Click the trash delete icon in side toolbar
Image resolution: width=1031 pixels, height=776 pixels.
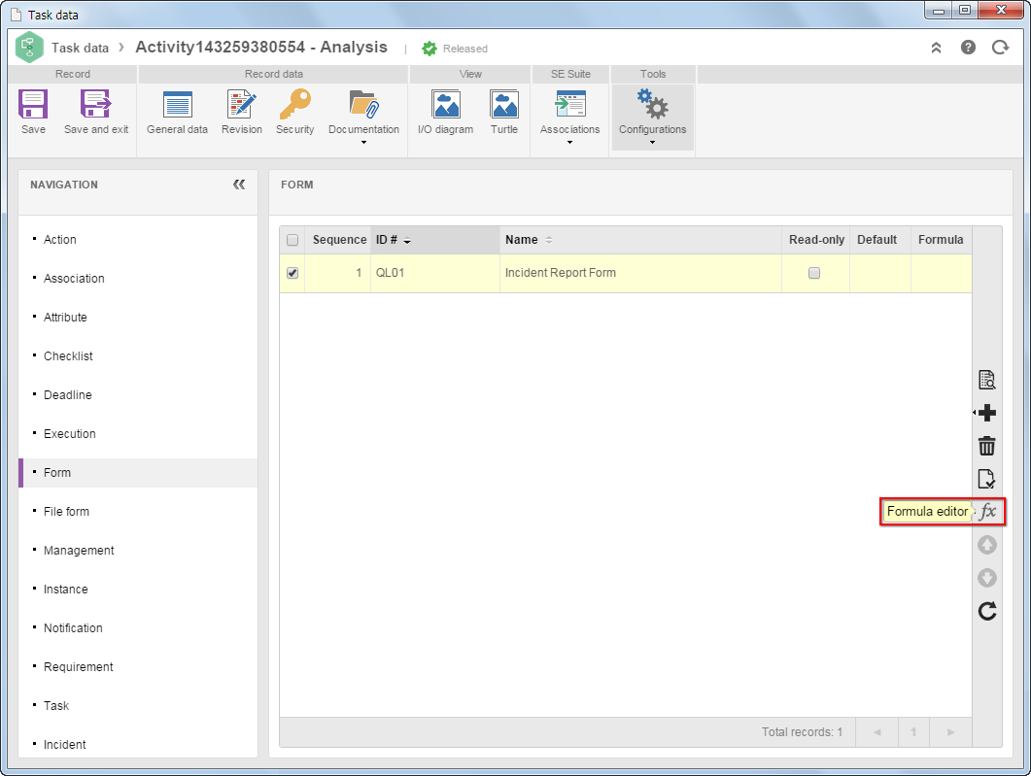click(x=987, y=446)
